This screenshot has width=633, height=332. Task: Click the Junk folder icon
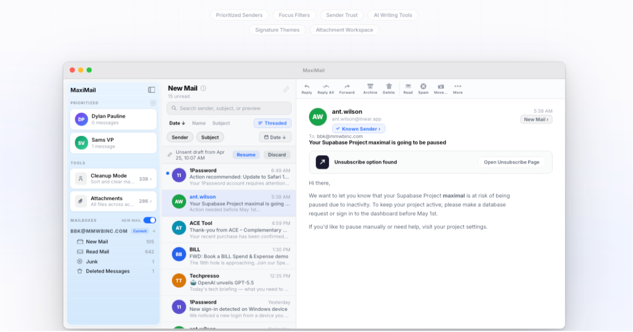click(79, 261)
